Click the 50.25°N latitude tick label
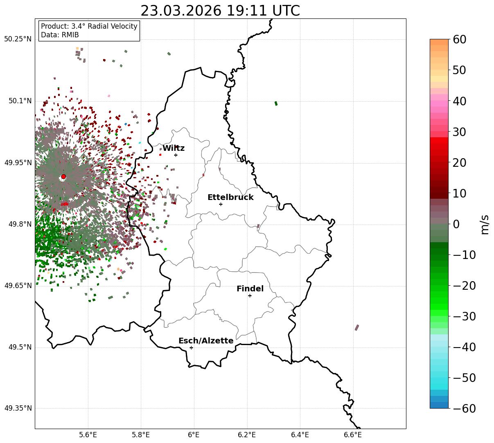 tap(18, 39)
